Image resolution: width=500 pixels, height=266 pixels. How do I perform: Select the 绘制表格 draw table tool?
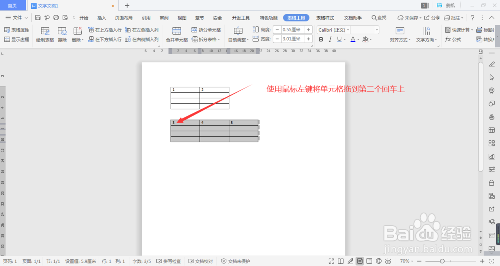[45, 34]
